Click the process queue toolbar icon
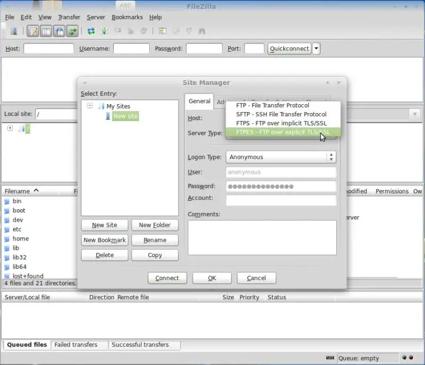 [104, 31]
